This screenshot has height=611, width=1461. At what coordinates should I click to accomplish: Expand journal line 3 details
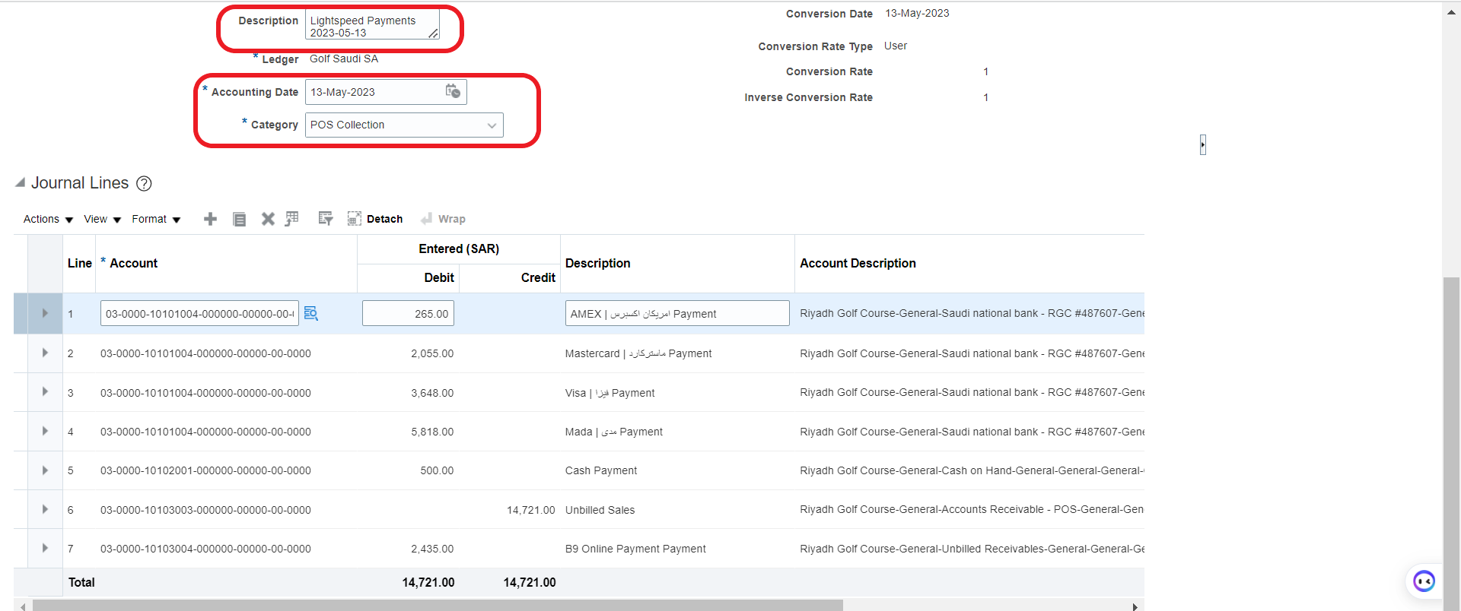coord(45,391)
